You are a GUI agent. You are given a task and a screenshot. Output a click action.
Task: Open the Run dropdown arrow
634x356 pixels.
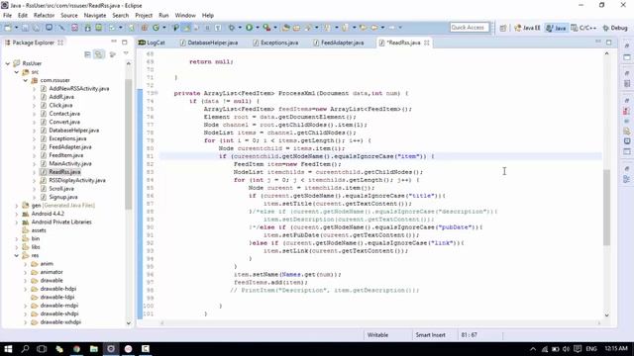click(258, 28)
